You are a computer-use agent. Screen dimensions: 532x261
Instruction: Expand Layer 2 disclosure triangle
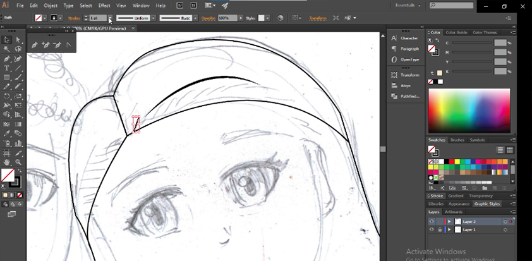tap(449, 222)
